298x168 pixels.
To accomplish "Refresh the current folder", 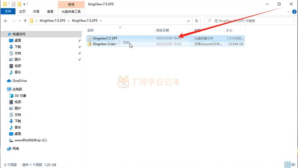I will click(197, 21).
